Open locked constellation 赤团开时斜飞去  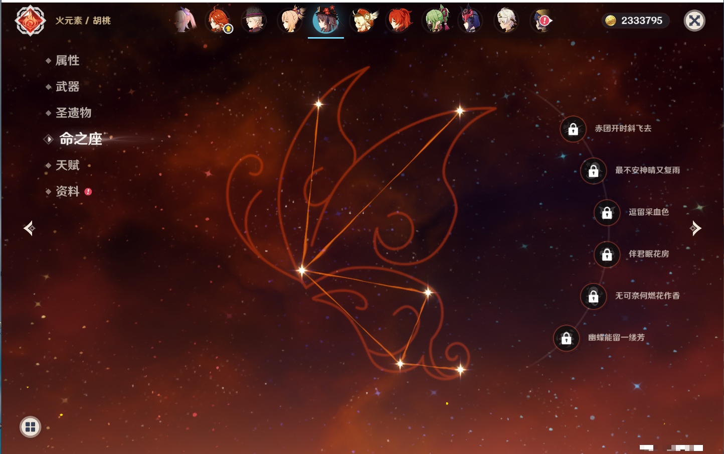tap(573, 129)
